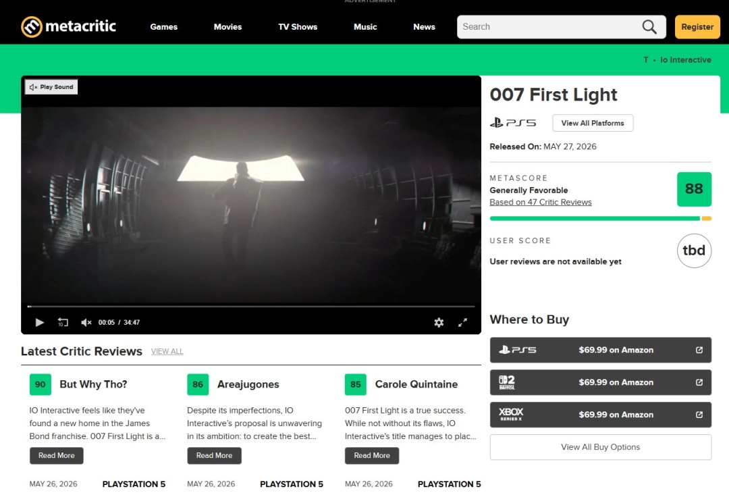Toggle the Play Sound button
Image resolution: width=729 pixels, height=493 pixels.
[51, 87]
